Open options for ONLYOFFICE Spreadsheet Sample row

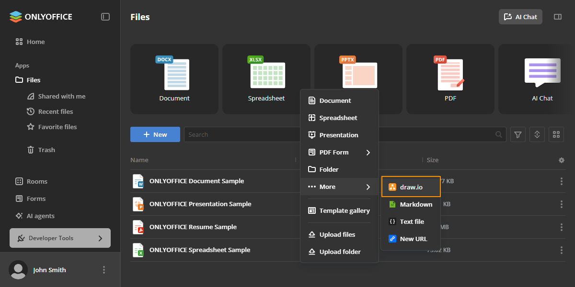[x=562, y=250]
